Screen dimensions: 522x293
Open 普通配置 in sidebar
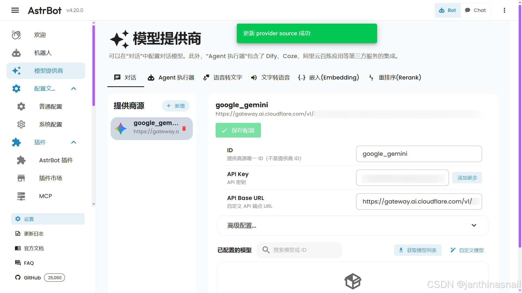46,107
